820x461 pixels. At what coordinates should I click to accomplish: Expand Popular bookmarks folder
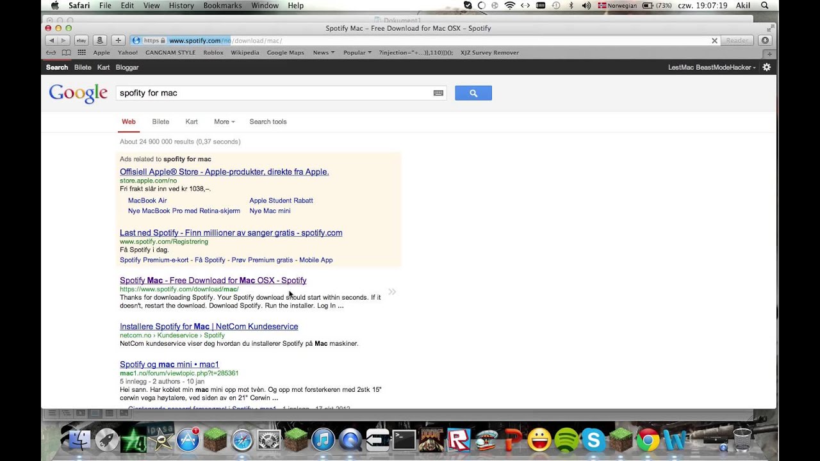[357, 53]
